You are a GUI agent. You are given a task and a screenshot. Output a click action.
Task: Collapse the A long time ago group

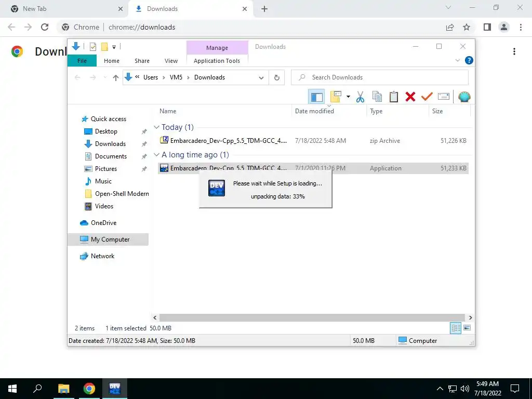156,155
